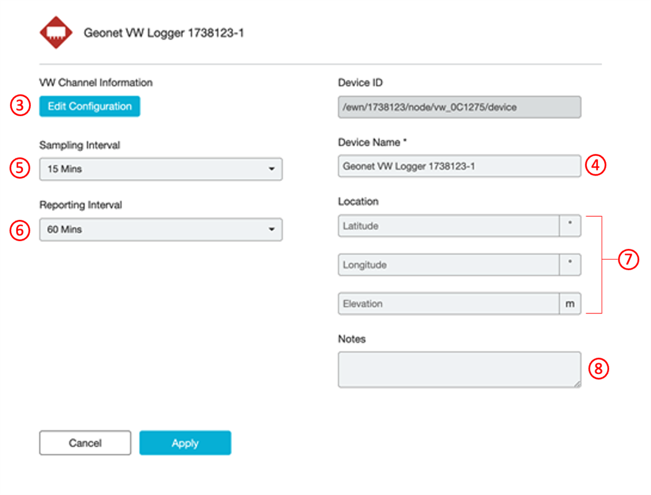Click the VW Channel Information label
Screen dimensions: 651x495
96,83
